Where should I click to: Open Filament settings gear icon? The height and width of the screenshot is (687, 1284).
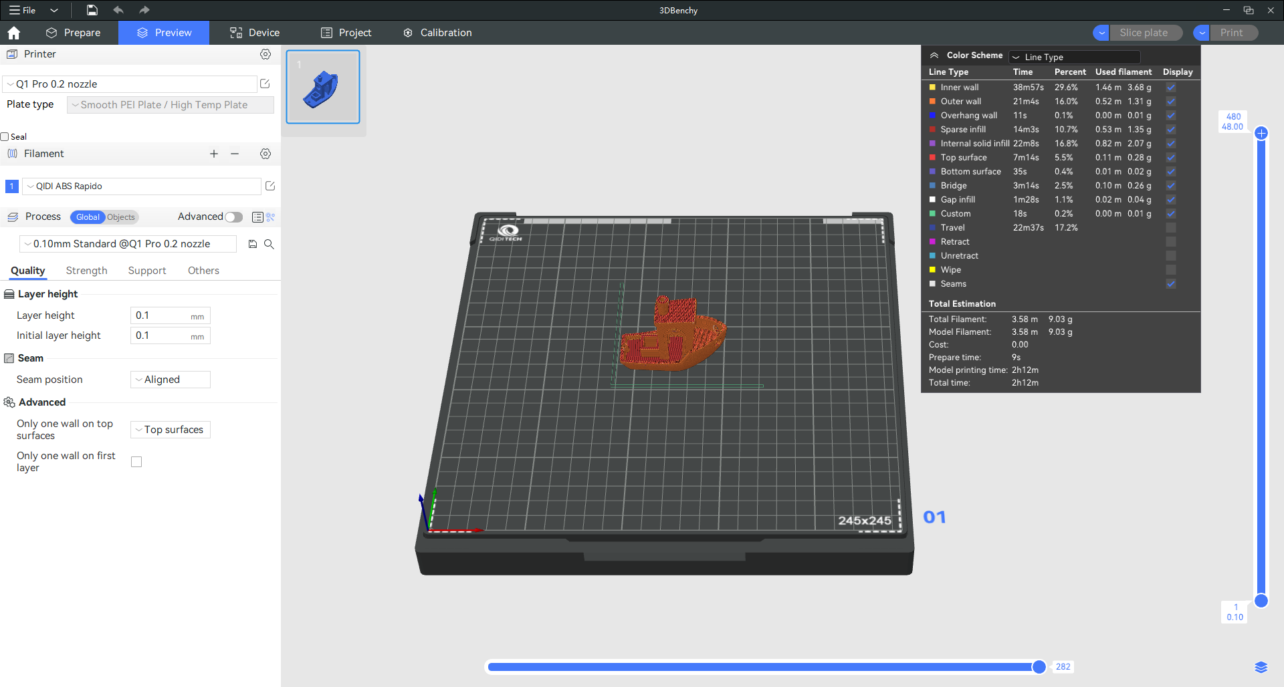pyautogui.click(x=265, y=154)
